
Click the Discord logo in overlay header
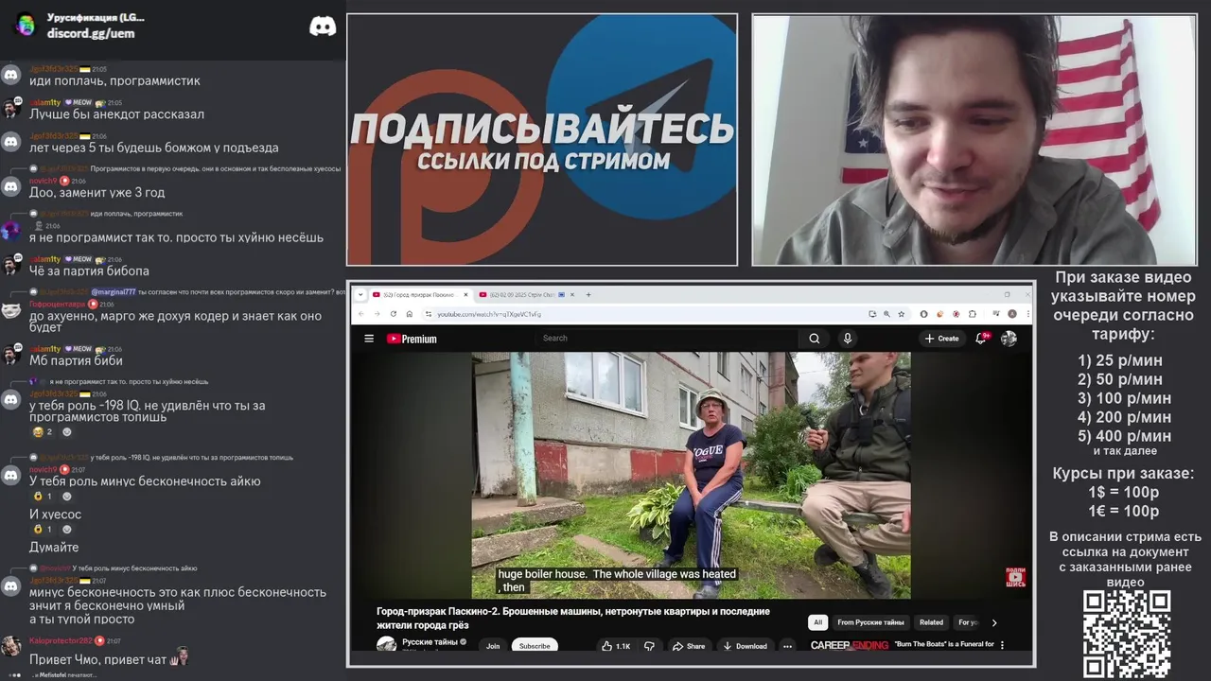[323, 26]
